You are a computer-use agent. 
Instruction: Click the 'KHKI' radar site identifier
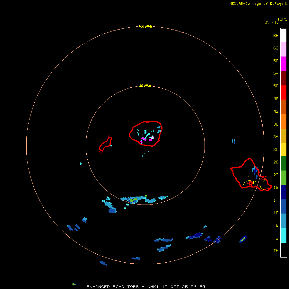(x=153, y=287)
